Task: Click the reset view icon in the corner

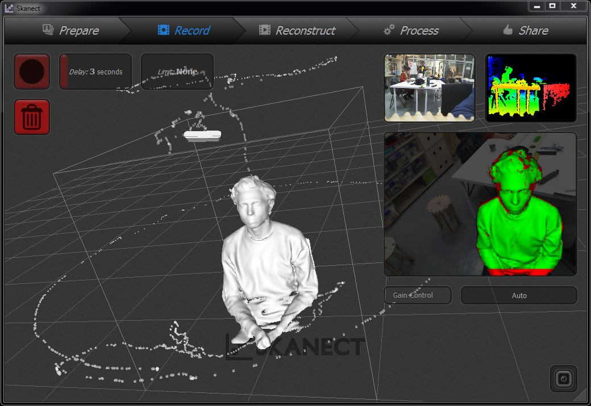Action: (x=564, y=379)
